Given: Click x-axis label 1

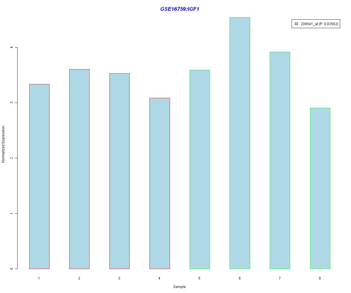Looking at the screenshot, I should click(39, 278).
